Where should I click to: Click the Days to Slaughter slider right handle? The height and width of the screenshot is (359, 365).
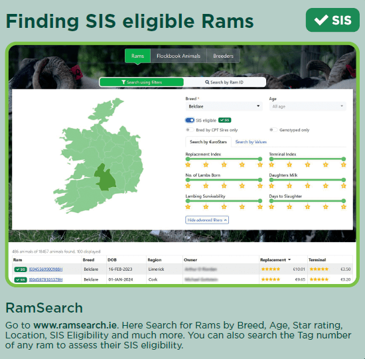coord(344,201)
